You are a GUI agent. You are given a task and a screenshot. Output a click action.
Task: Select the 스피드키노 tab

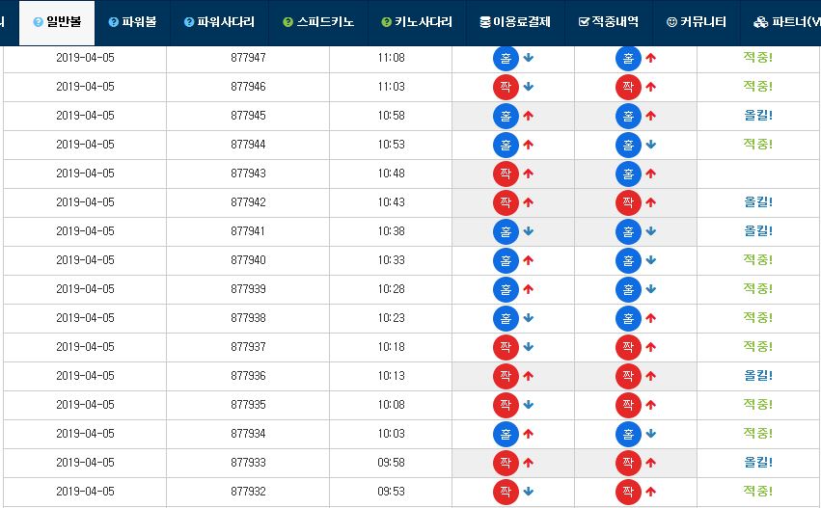pos(317,22)
